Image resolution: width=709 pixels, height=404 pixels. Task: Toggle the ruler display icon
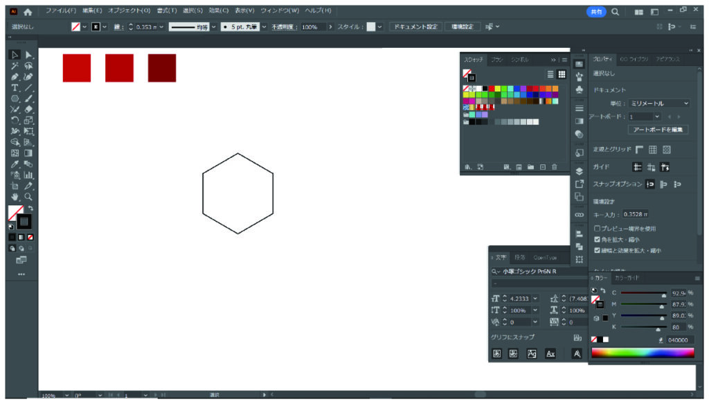639,149
